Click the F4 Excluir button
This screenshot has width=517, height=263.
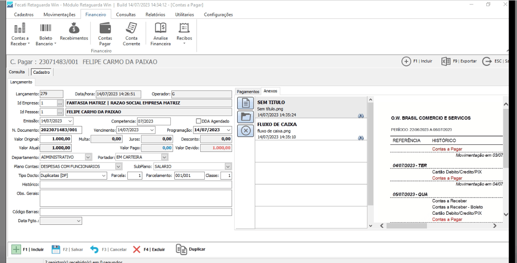[149, 249]
